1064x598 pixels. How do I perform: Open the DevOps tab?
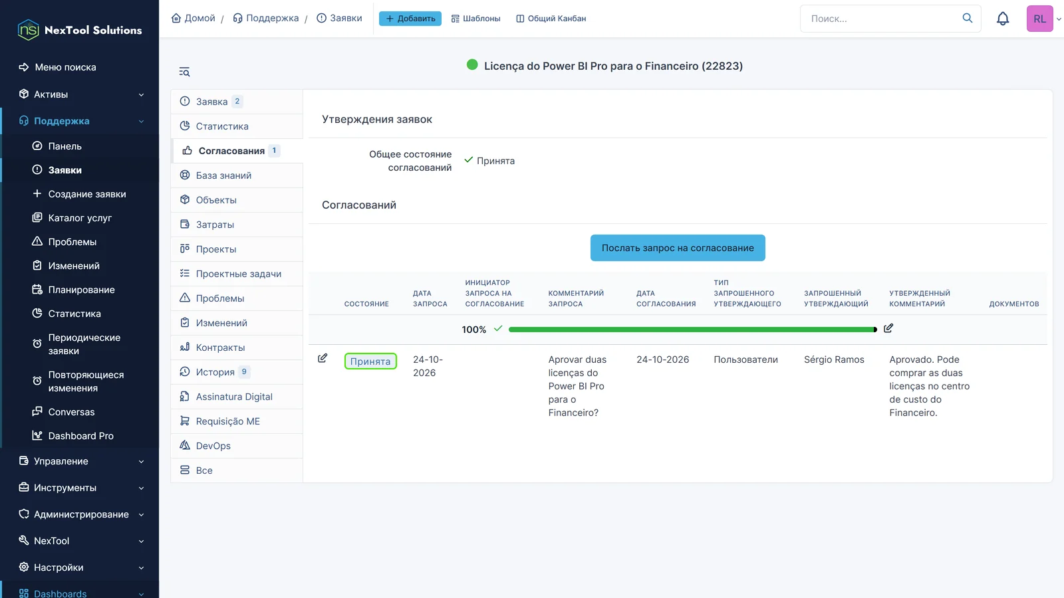(x=237, y=446)
